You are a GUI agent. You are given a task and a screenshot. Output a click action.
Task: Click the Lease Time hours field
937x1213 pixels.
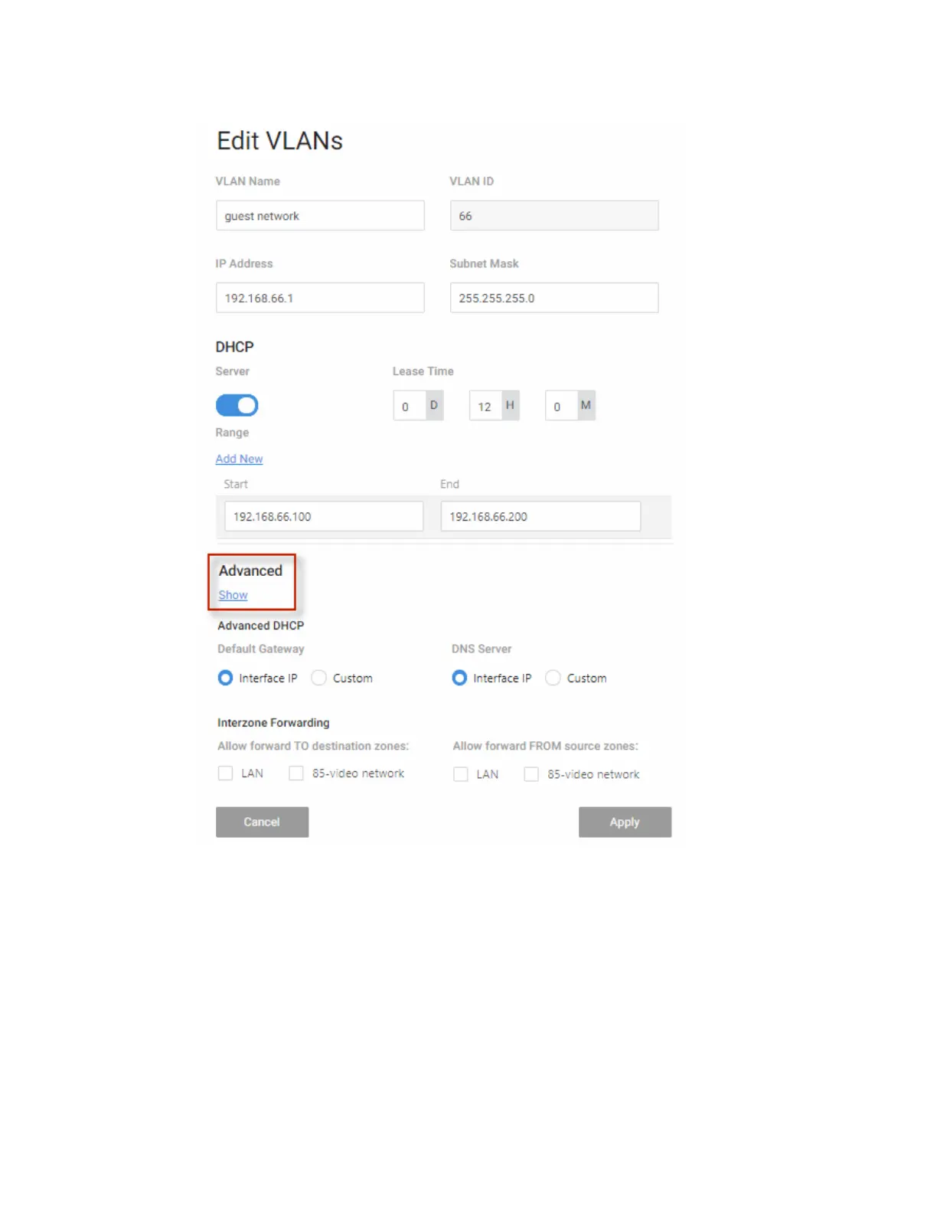(485, 406)
